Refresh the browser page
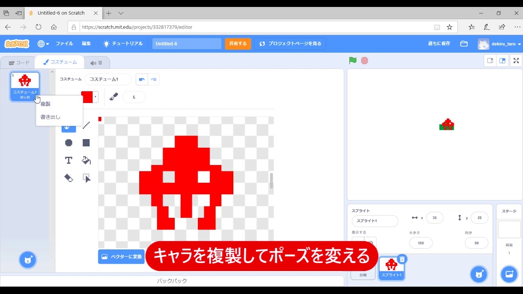This screenshot has height=294, width=523. (x=38, y=27)
